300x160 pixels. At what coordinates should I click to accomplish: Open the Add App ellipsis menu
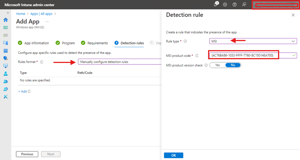(x=47, y=22)
